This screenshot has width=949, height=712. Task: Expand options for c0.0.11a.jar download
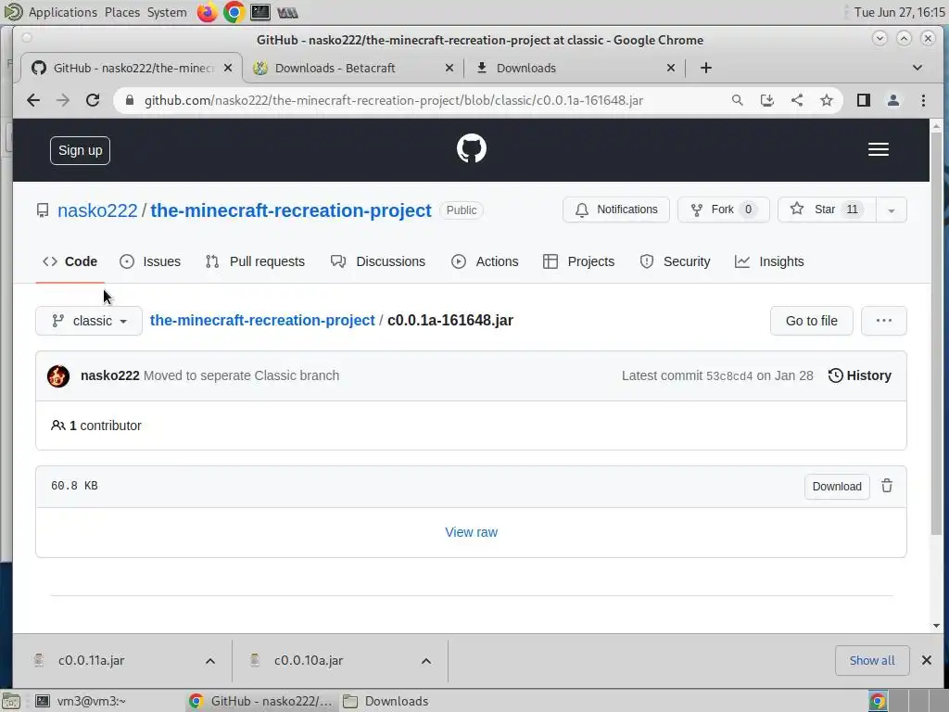coord(210,660)
